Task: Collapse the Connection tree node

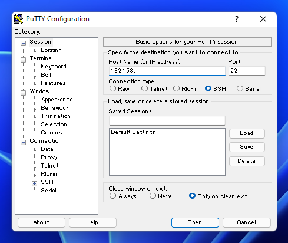Action: (x=23, y=142)
